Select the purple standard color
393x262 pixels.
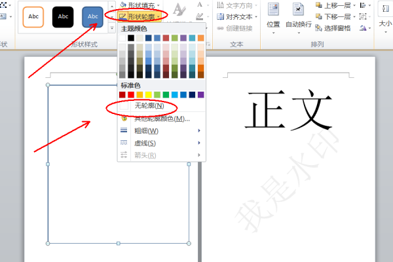(201, 95)
